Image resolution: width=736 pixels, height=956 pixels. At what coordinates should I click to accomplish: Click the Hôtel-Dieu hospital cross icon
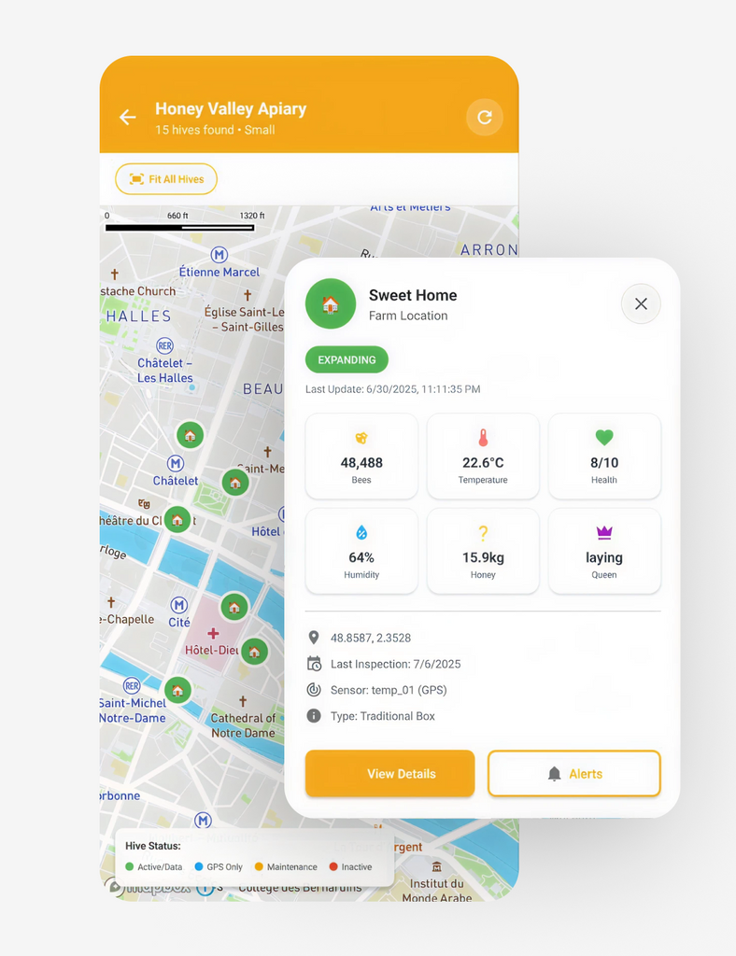pyautogui.click(x=213, y=634)
